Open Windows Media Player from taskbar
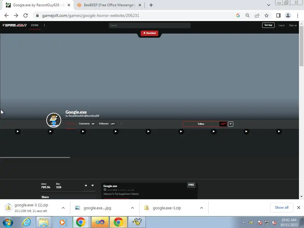304x228 pixels. point(62,222)
